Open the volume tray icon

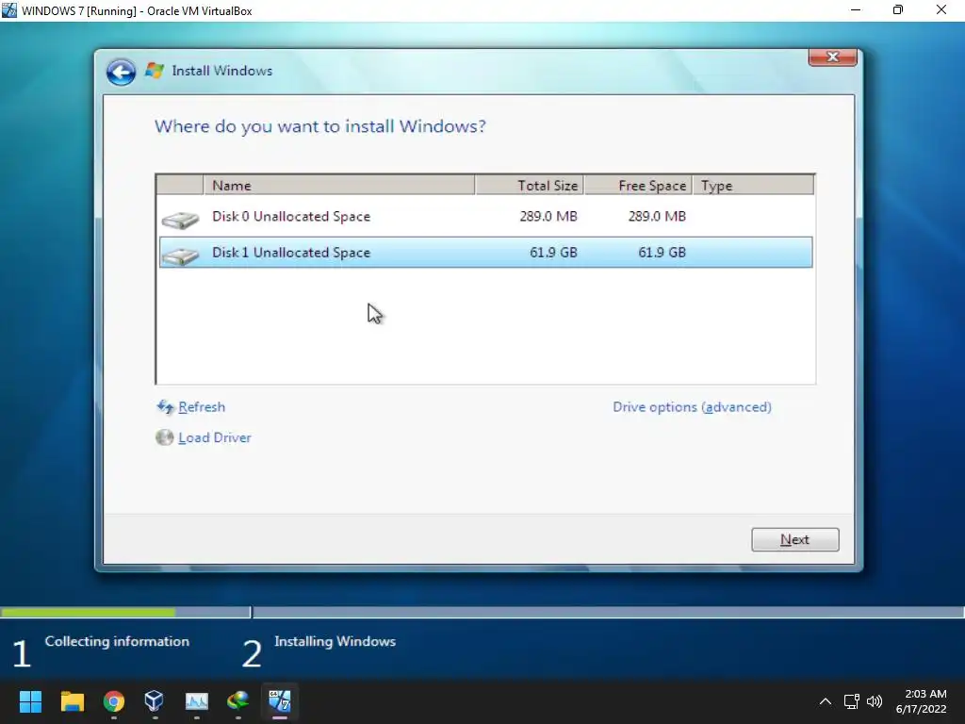(x=874, y=701)
